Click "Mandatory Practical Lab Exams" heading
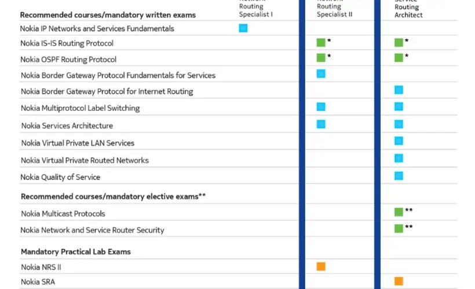Viewport: 475px width, 289px height. (x=76, y=252)
